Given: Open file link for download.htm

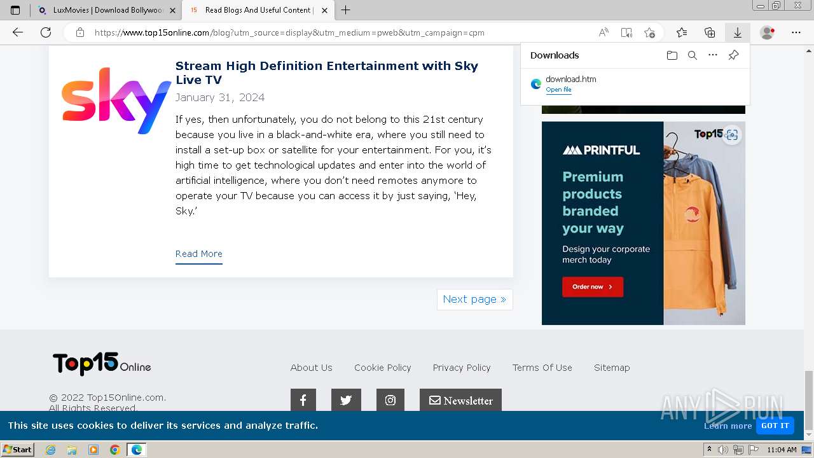Looking at the screenshot, I should pos(558,90).
